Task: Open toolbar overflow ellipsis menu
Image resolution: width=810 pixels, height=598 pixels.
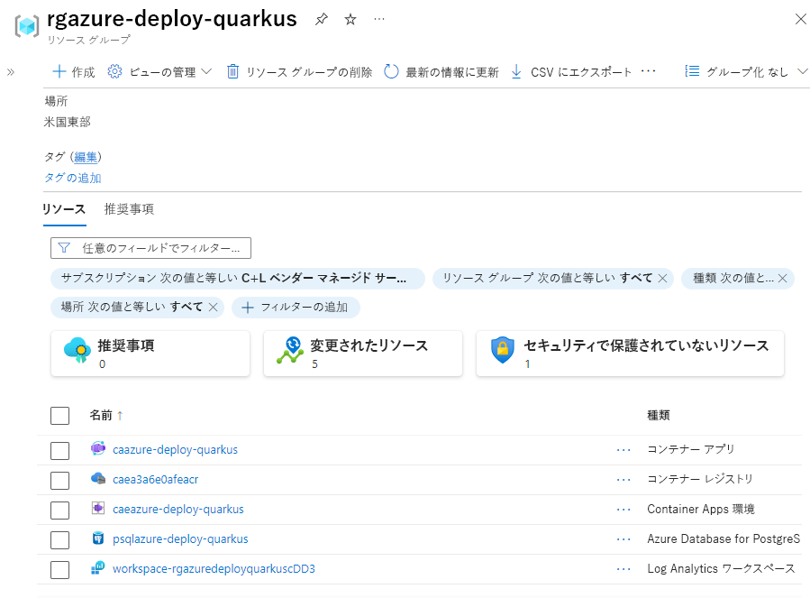Action: click(x=648, y=71)
